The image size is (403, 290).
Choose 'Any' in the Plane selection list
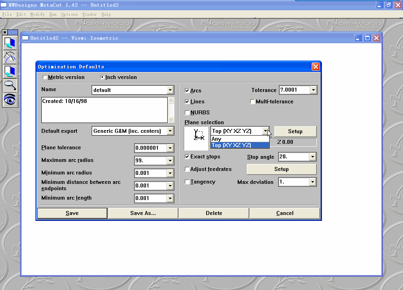tap(240, 139)
